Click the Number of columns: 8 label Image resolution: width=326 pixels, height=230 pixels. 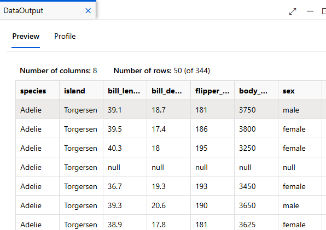pos(59,71)
